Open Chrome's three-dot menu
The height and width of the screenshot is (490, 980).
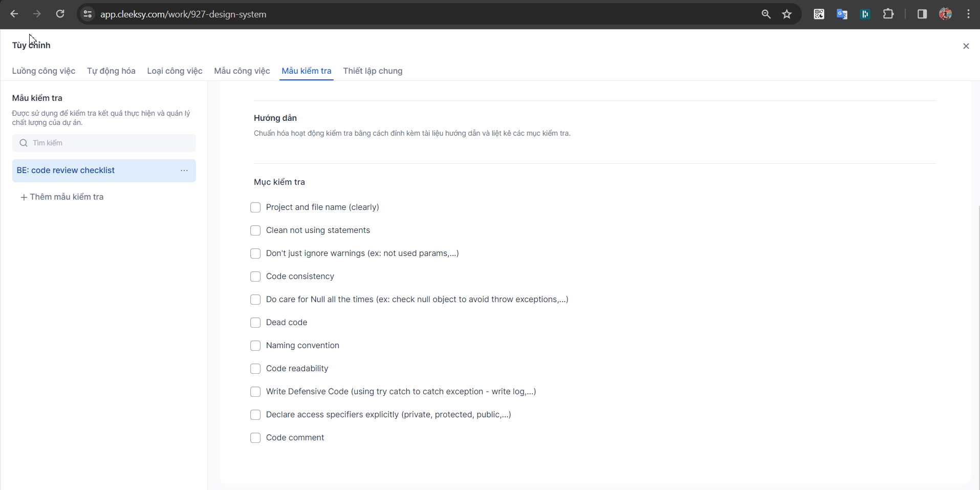pyautogui.click(x=968, y=14)
